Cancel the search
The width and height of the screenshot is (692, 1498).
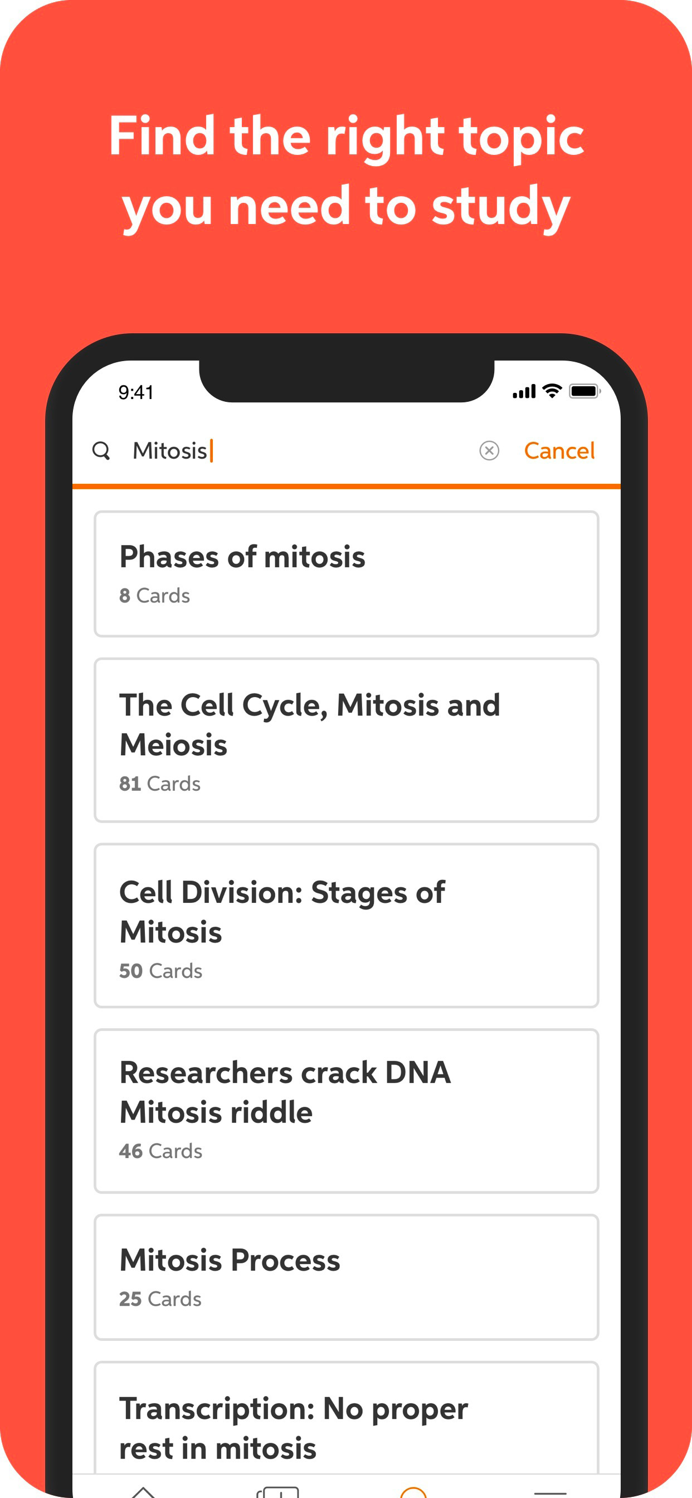pos(559,451)
